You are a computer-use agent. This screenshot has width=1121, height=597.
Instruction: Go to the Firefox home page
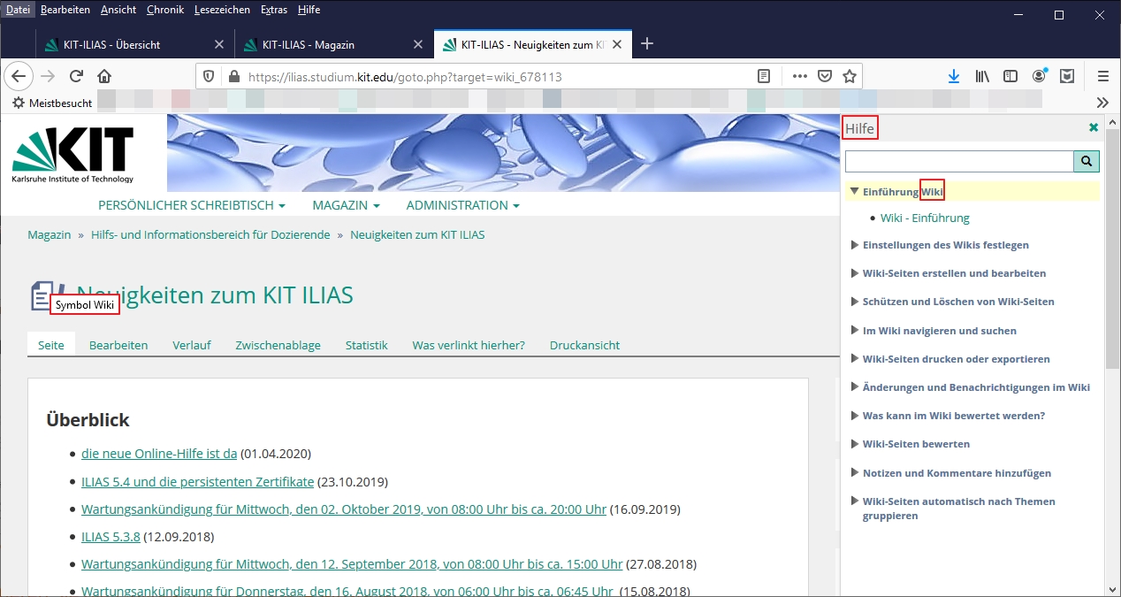[x=104, y=76]
